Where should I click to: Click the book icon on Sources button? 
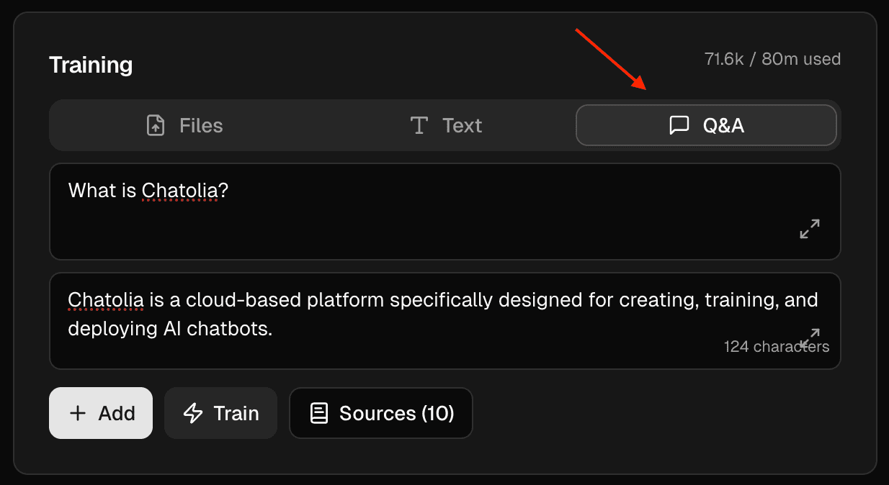[x=318, y=413]
